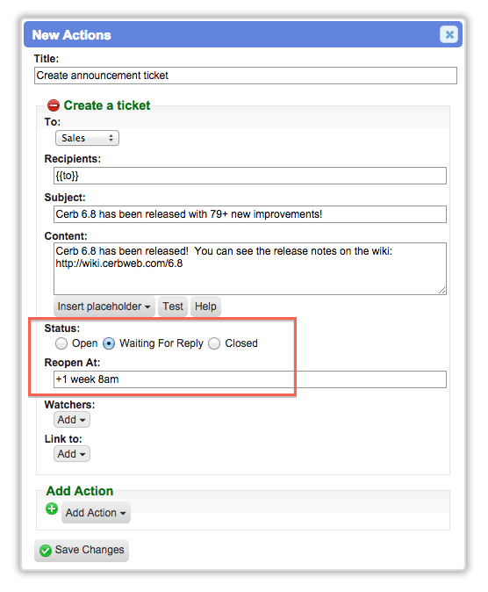Click the green plus Add Action icon

(x=52, y=509)
